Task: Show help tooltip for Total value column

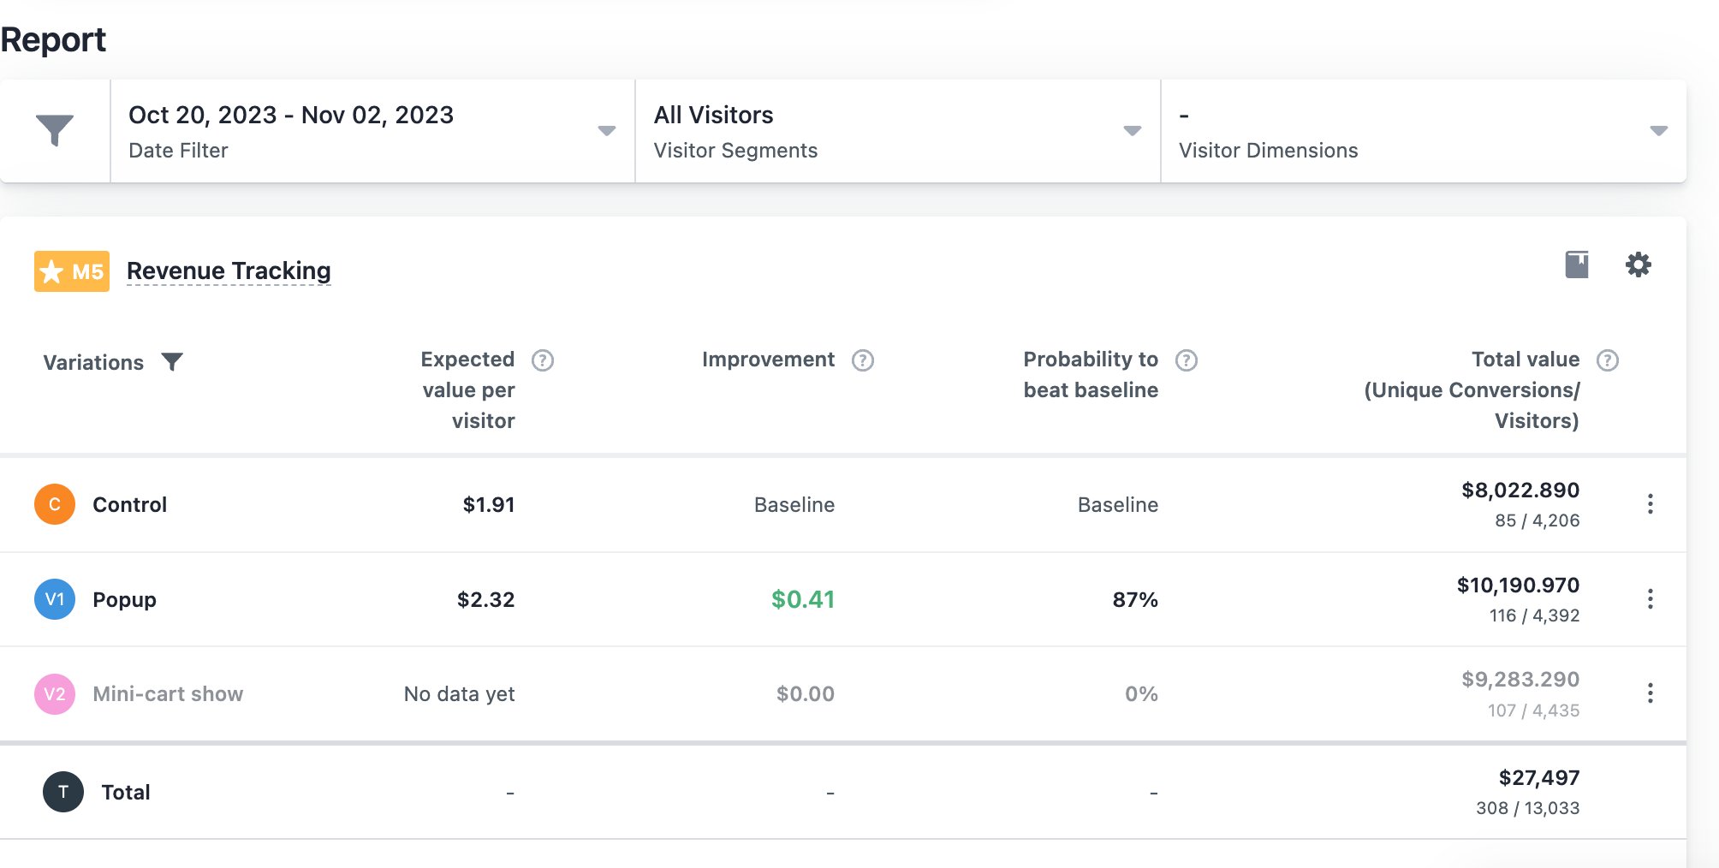Action: pos(1608,360)
